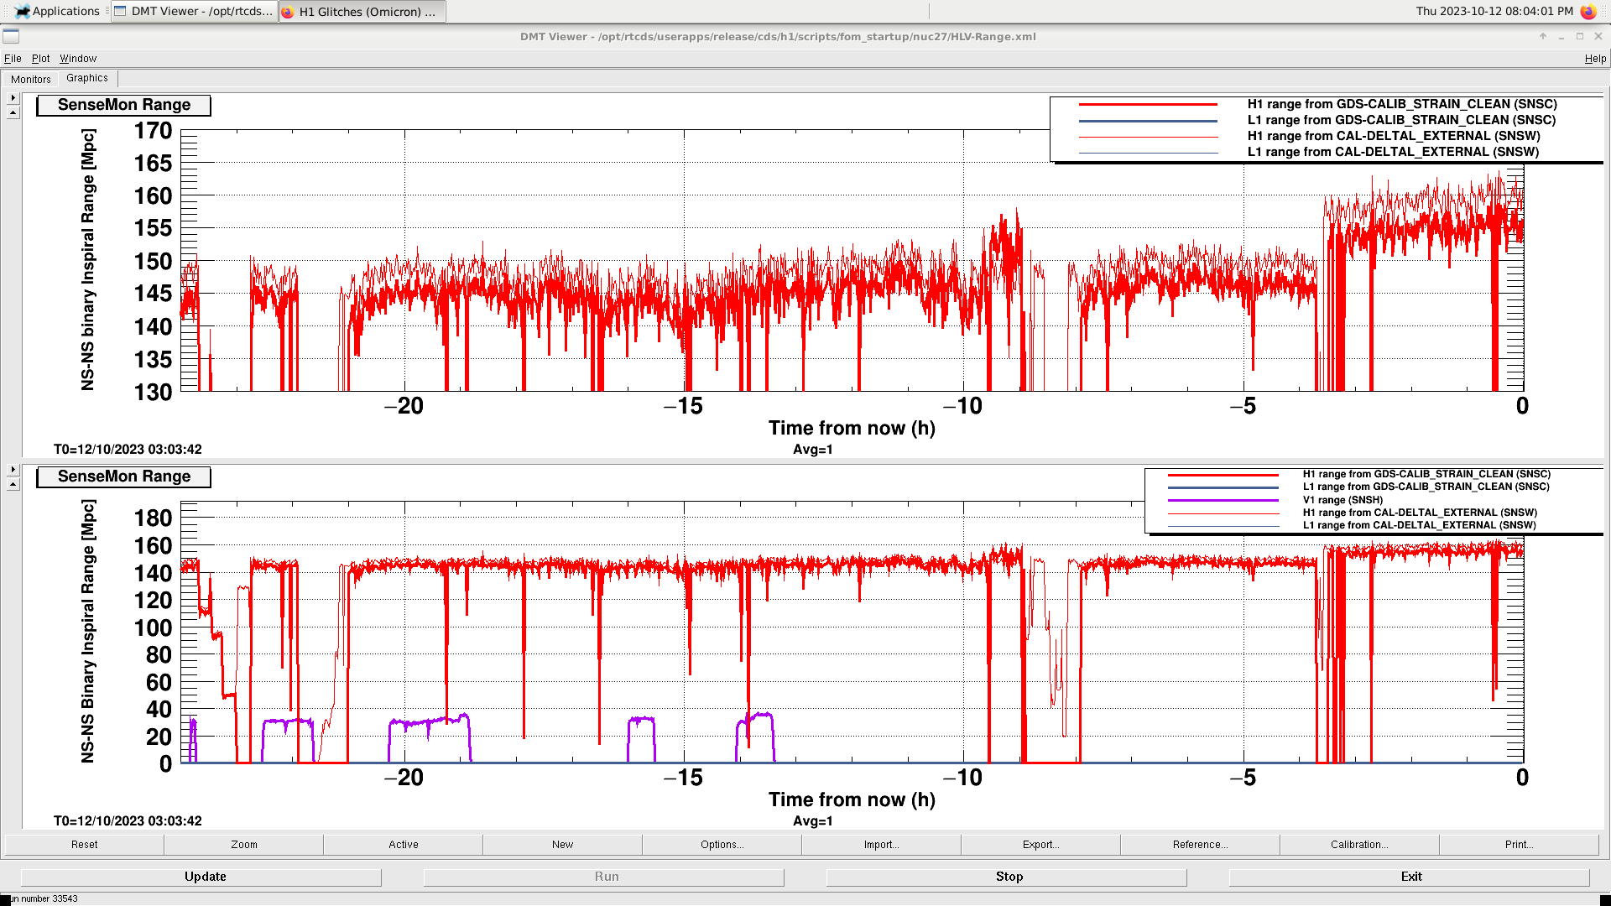
Task: Click the top SenseMon Range plot title
Action: 124,105
